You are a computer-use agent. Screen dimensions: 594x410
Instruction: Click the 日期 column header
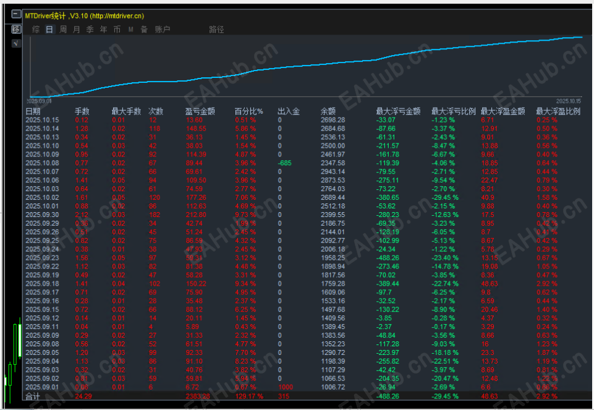coord(33,111)
